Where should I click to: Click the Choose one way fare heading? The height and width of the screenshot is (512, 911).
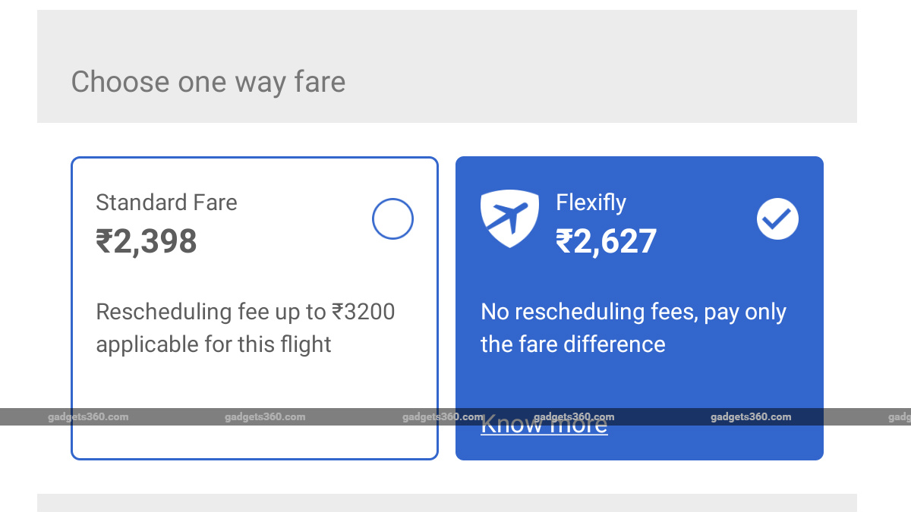tap(208, 82)
